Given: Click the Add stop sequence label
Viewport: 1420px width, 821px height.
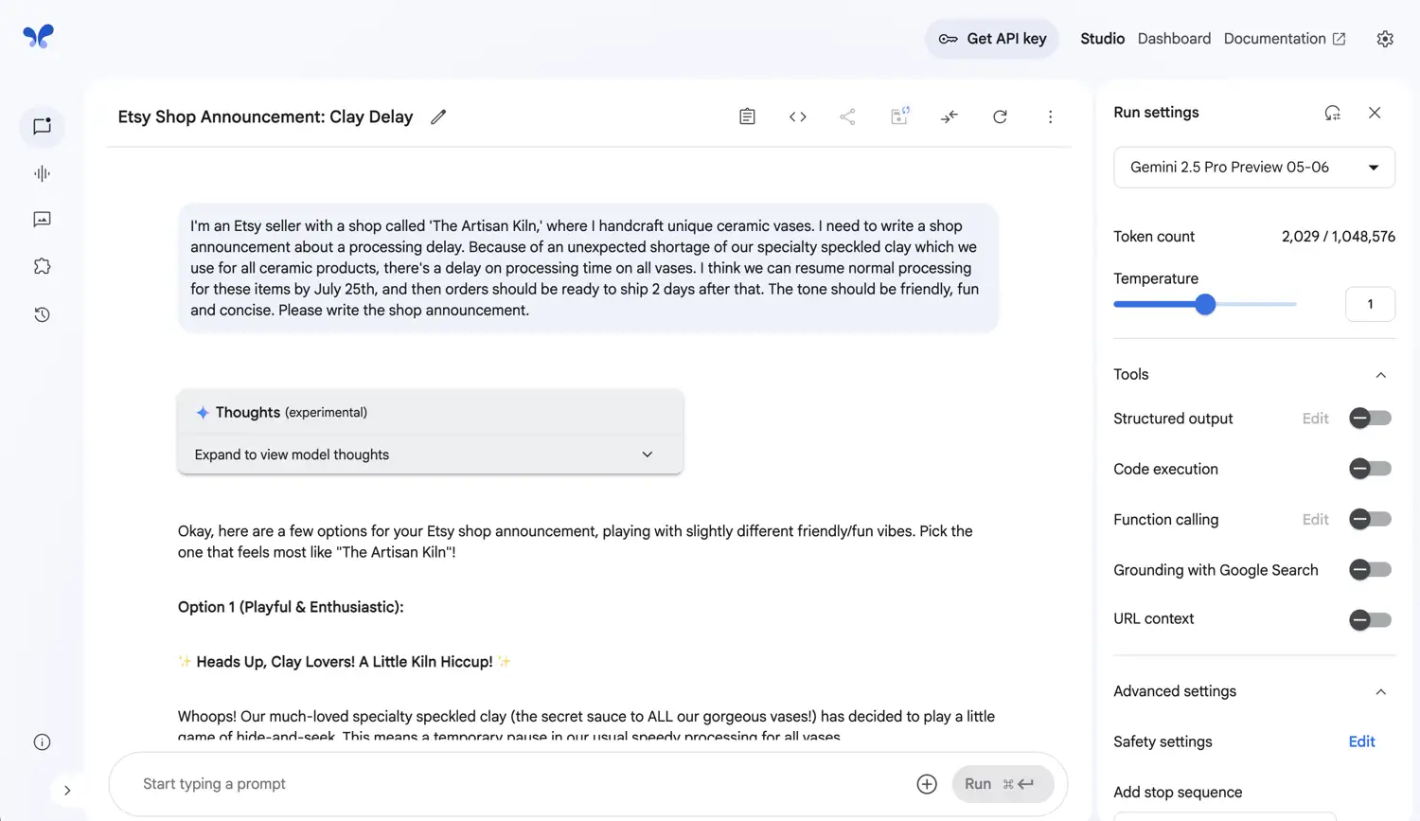Looking at the screenshot, I should [1178, 793].
